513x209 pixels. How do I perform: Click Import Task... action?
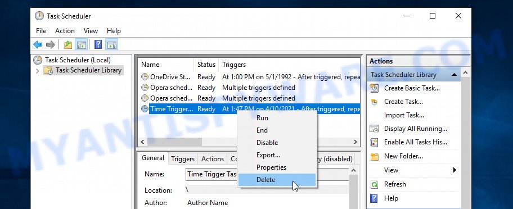[x=404, y=115]
